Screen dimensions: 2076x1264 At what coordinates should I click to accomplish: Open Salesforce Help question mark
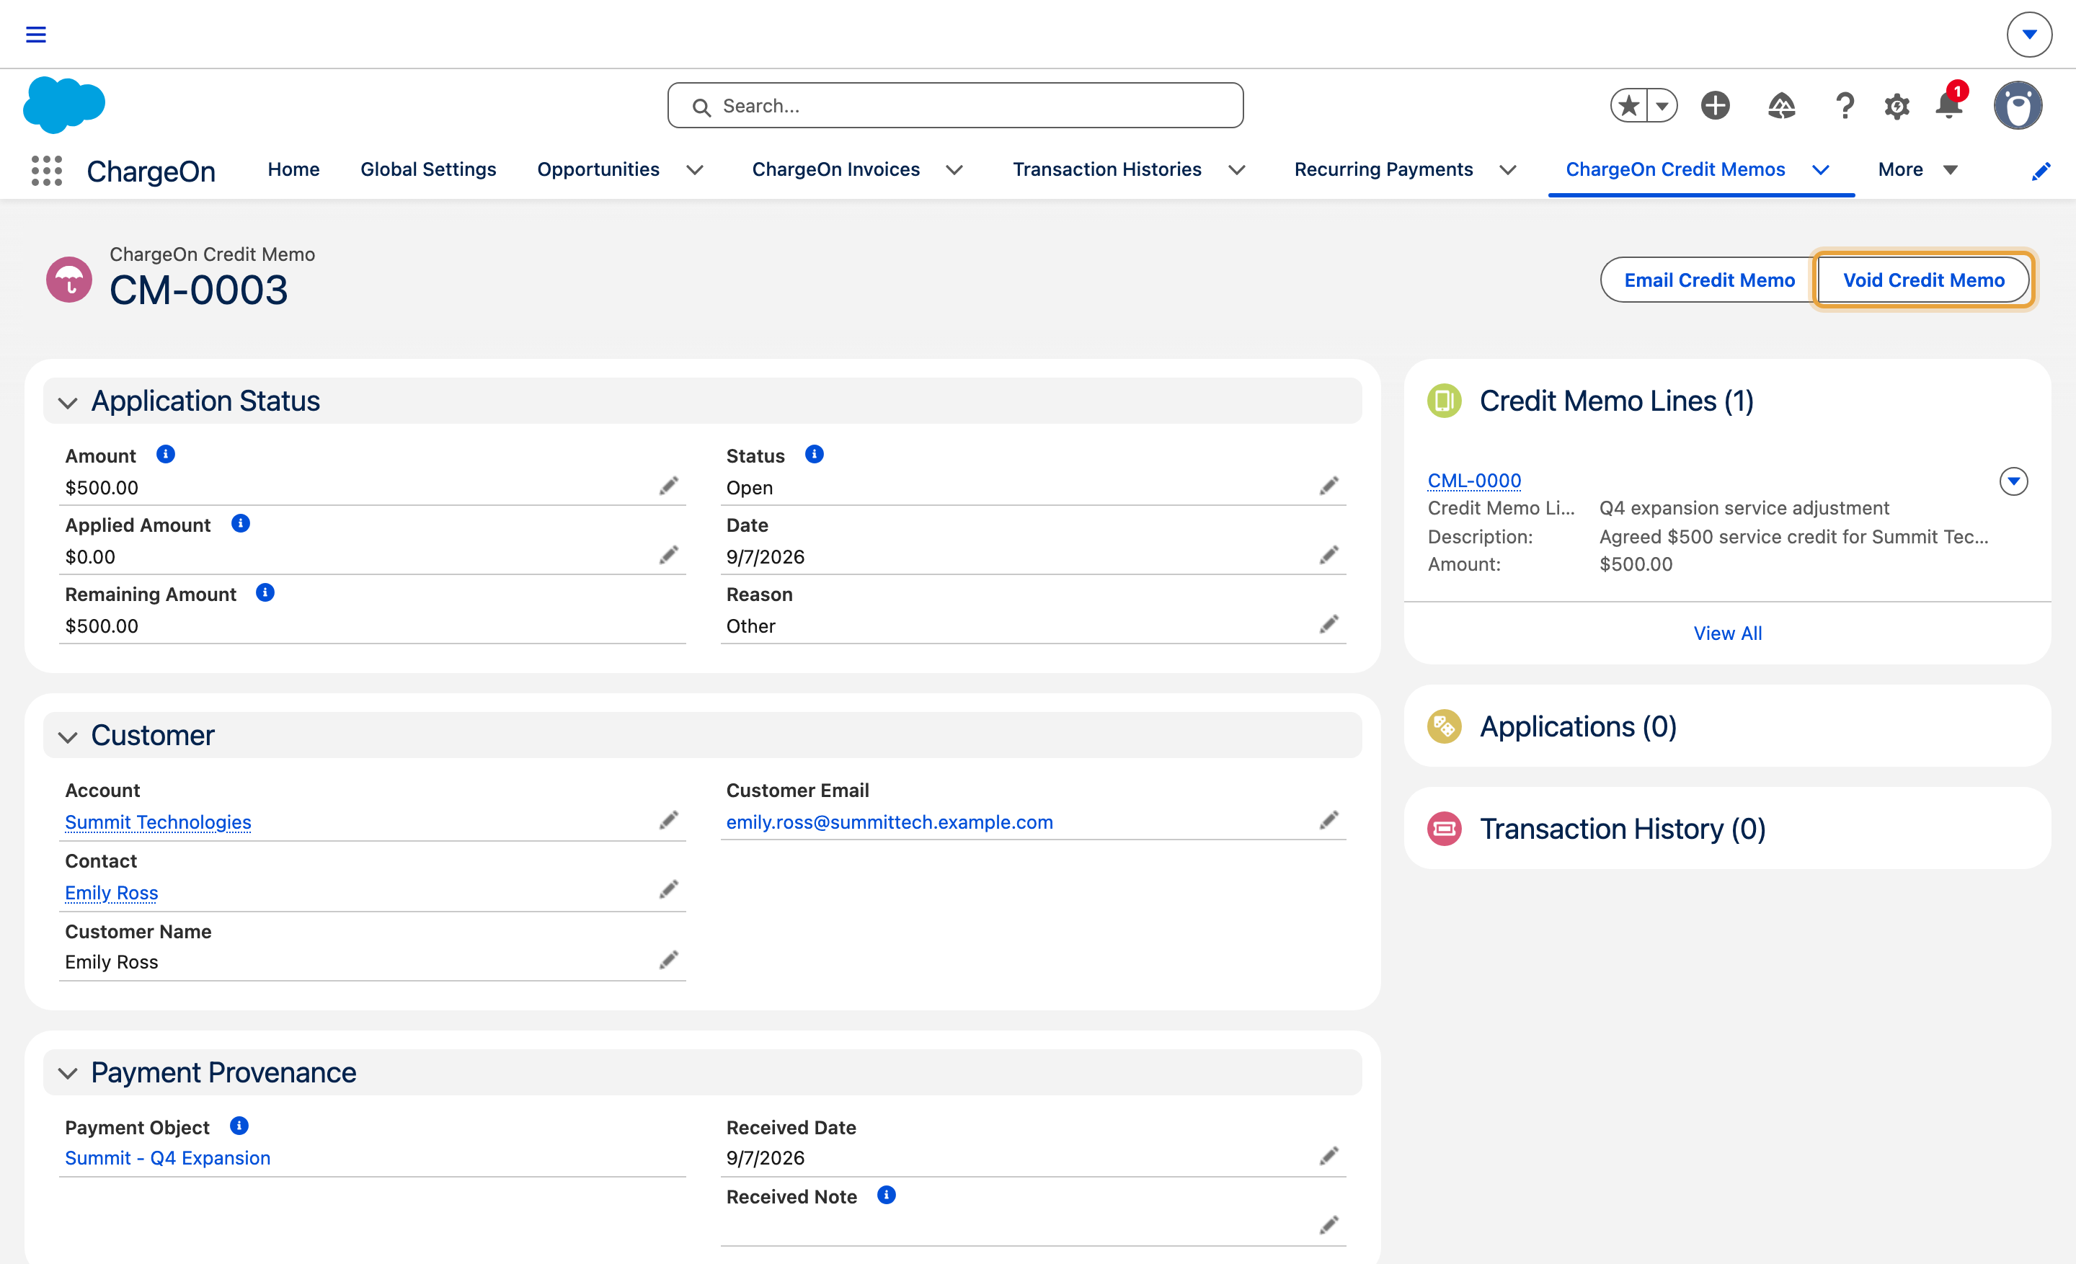pos(1845,106)
